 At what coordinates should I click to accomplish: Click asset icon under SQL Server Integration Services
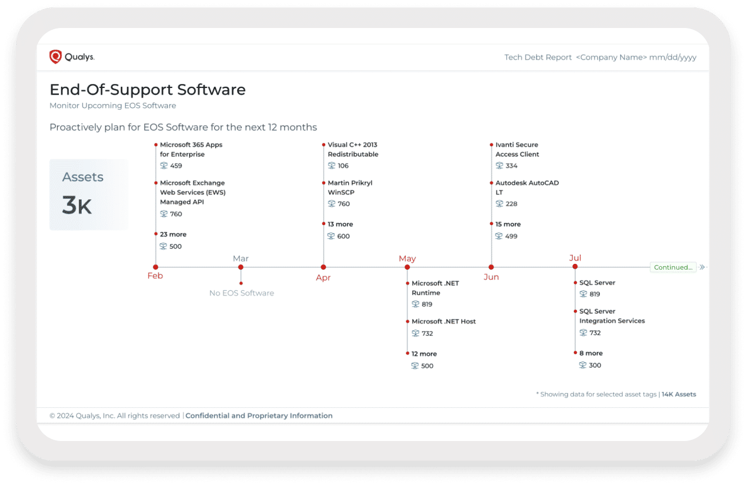point(583,332)
